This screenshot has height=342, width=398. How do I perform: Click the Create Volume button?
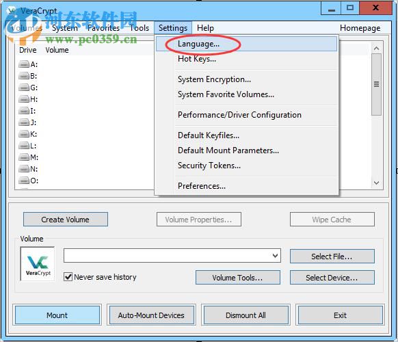66,220
